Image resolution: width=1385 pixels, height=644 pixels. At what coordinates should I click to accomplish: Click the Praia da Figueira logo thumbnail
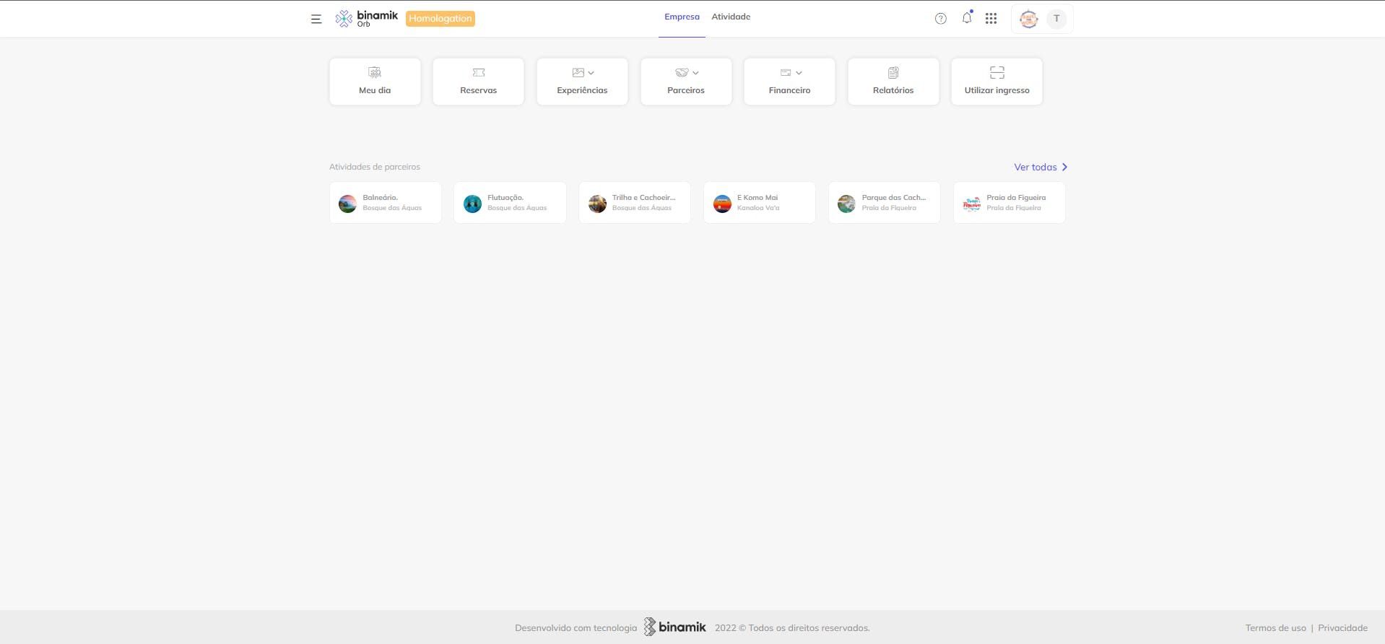click(x=972, y=204)
